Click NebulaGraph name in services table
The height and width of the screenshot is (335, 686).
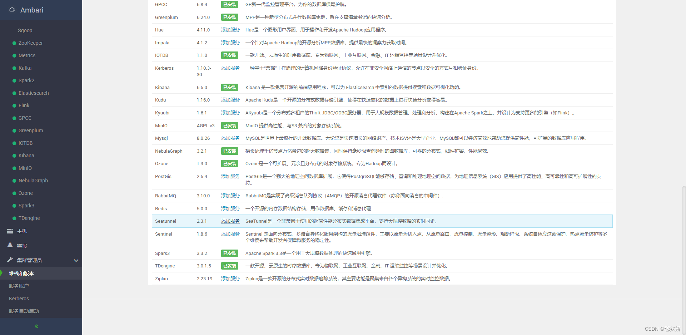coord(169,151)
